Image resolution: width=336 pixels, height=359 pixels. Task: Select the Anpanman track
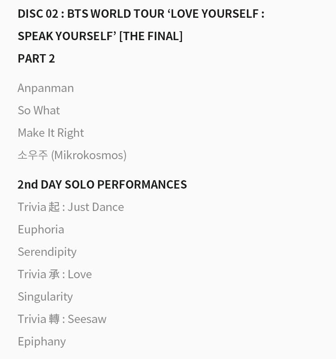point(46,88)
